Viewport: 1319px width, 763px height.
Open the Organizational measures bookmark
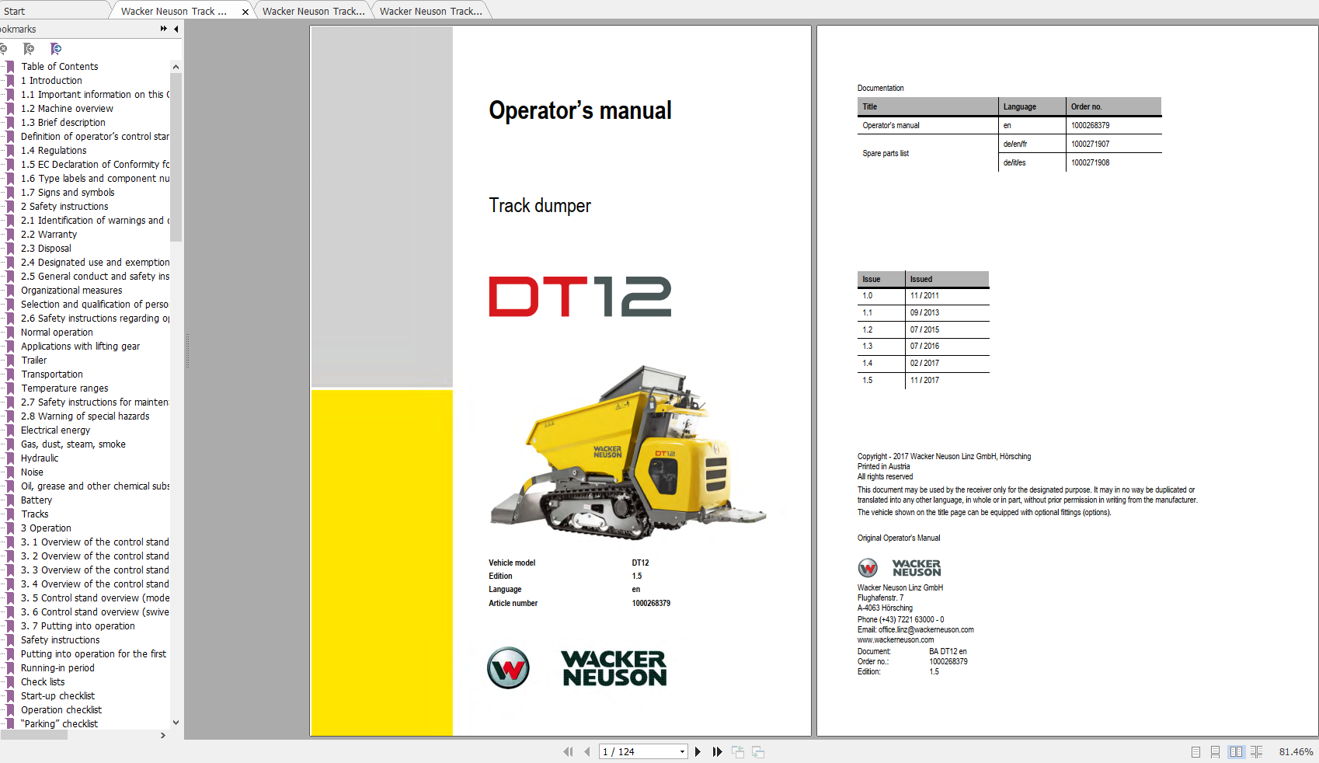(x=71, y=291)
